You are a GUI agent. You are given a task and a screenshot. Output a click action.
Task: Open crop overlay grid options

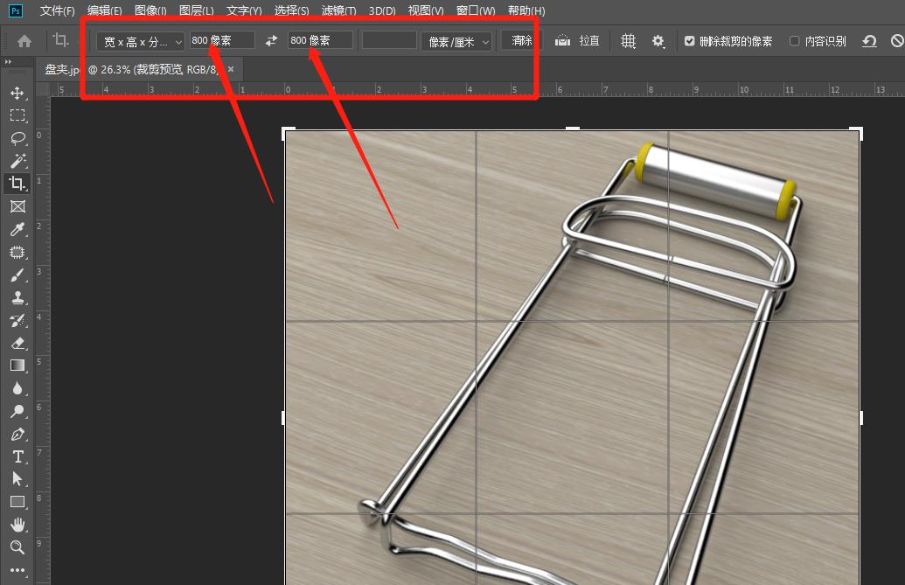(628, 41)
